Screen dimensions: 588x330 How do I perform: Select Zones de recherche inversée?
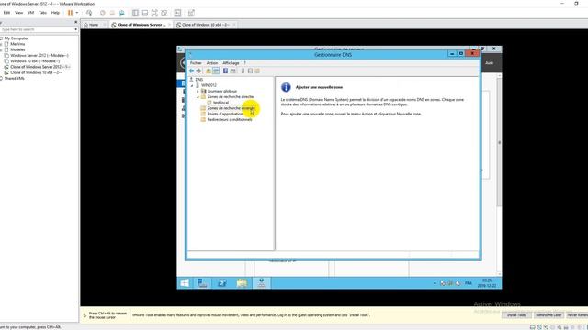pos(231,108)
